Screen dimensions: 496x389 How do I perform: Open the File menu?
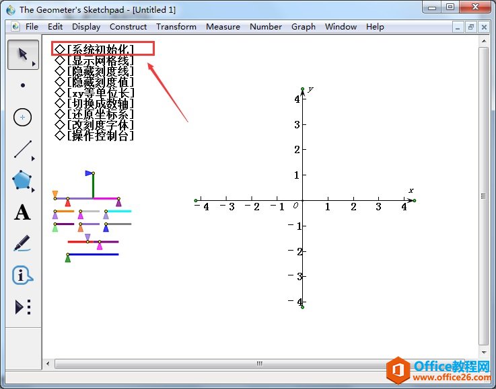[x=32, y=27]
